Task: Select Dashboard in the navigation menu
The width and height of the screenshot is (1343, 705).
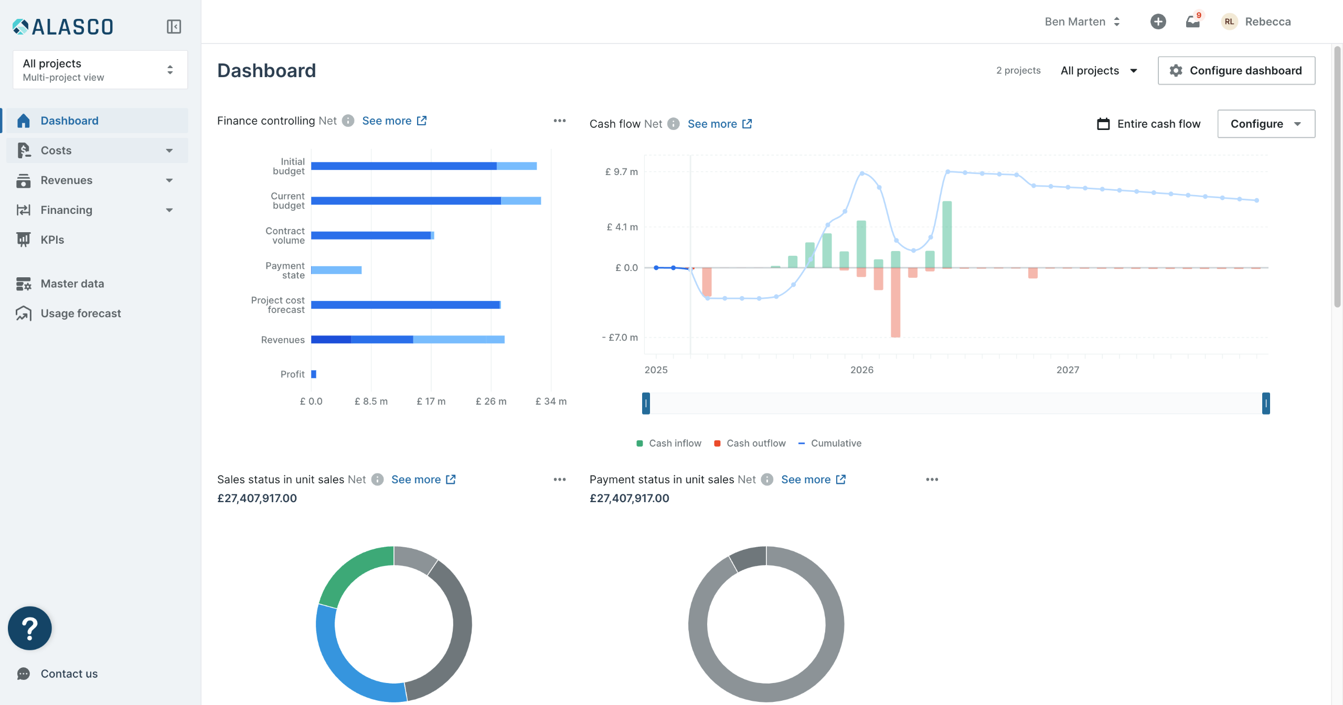Action: pyautogui.click(x=70, y=120)
